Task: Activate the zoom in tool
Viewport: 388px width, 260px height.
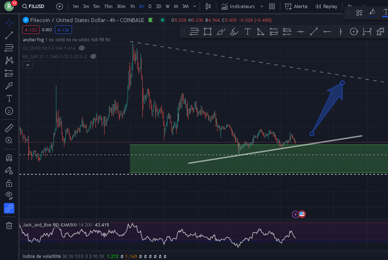Action: tap(9, 141)
